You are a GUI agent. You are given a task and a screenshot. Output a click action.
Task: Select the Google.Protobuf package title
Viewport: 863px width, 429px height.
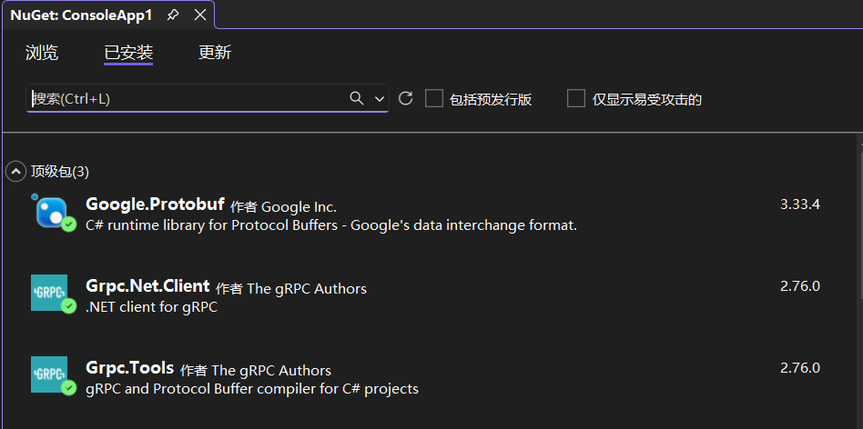coord(155,204)
